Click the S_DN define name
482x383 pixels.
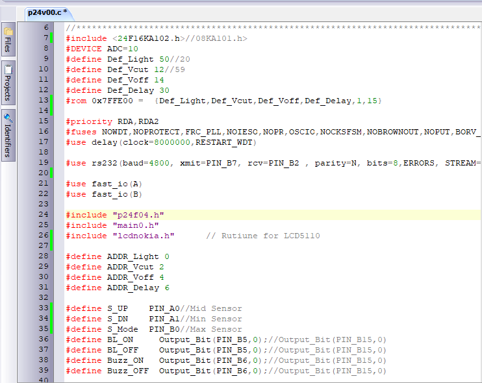pyautogui.click(x=118, y=319)
